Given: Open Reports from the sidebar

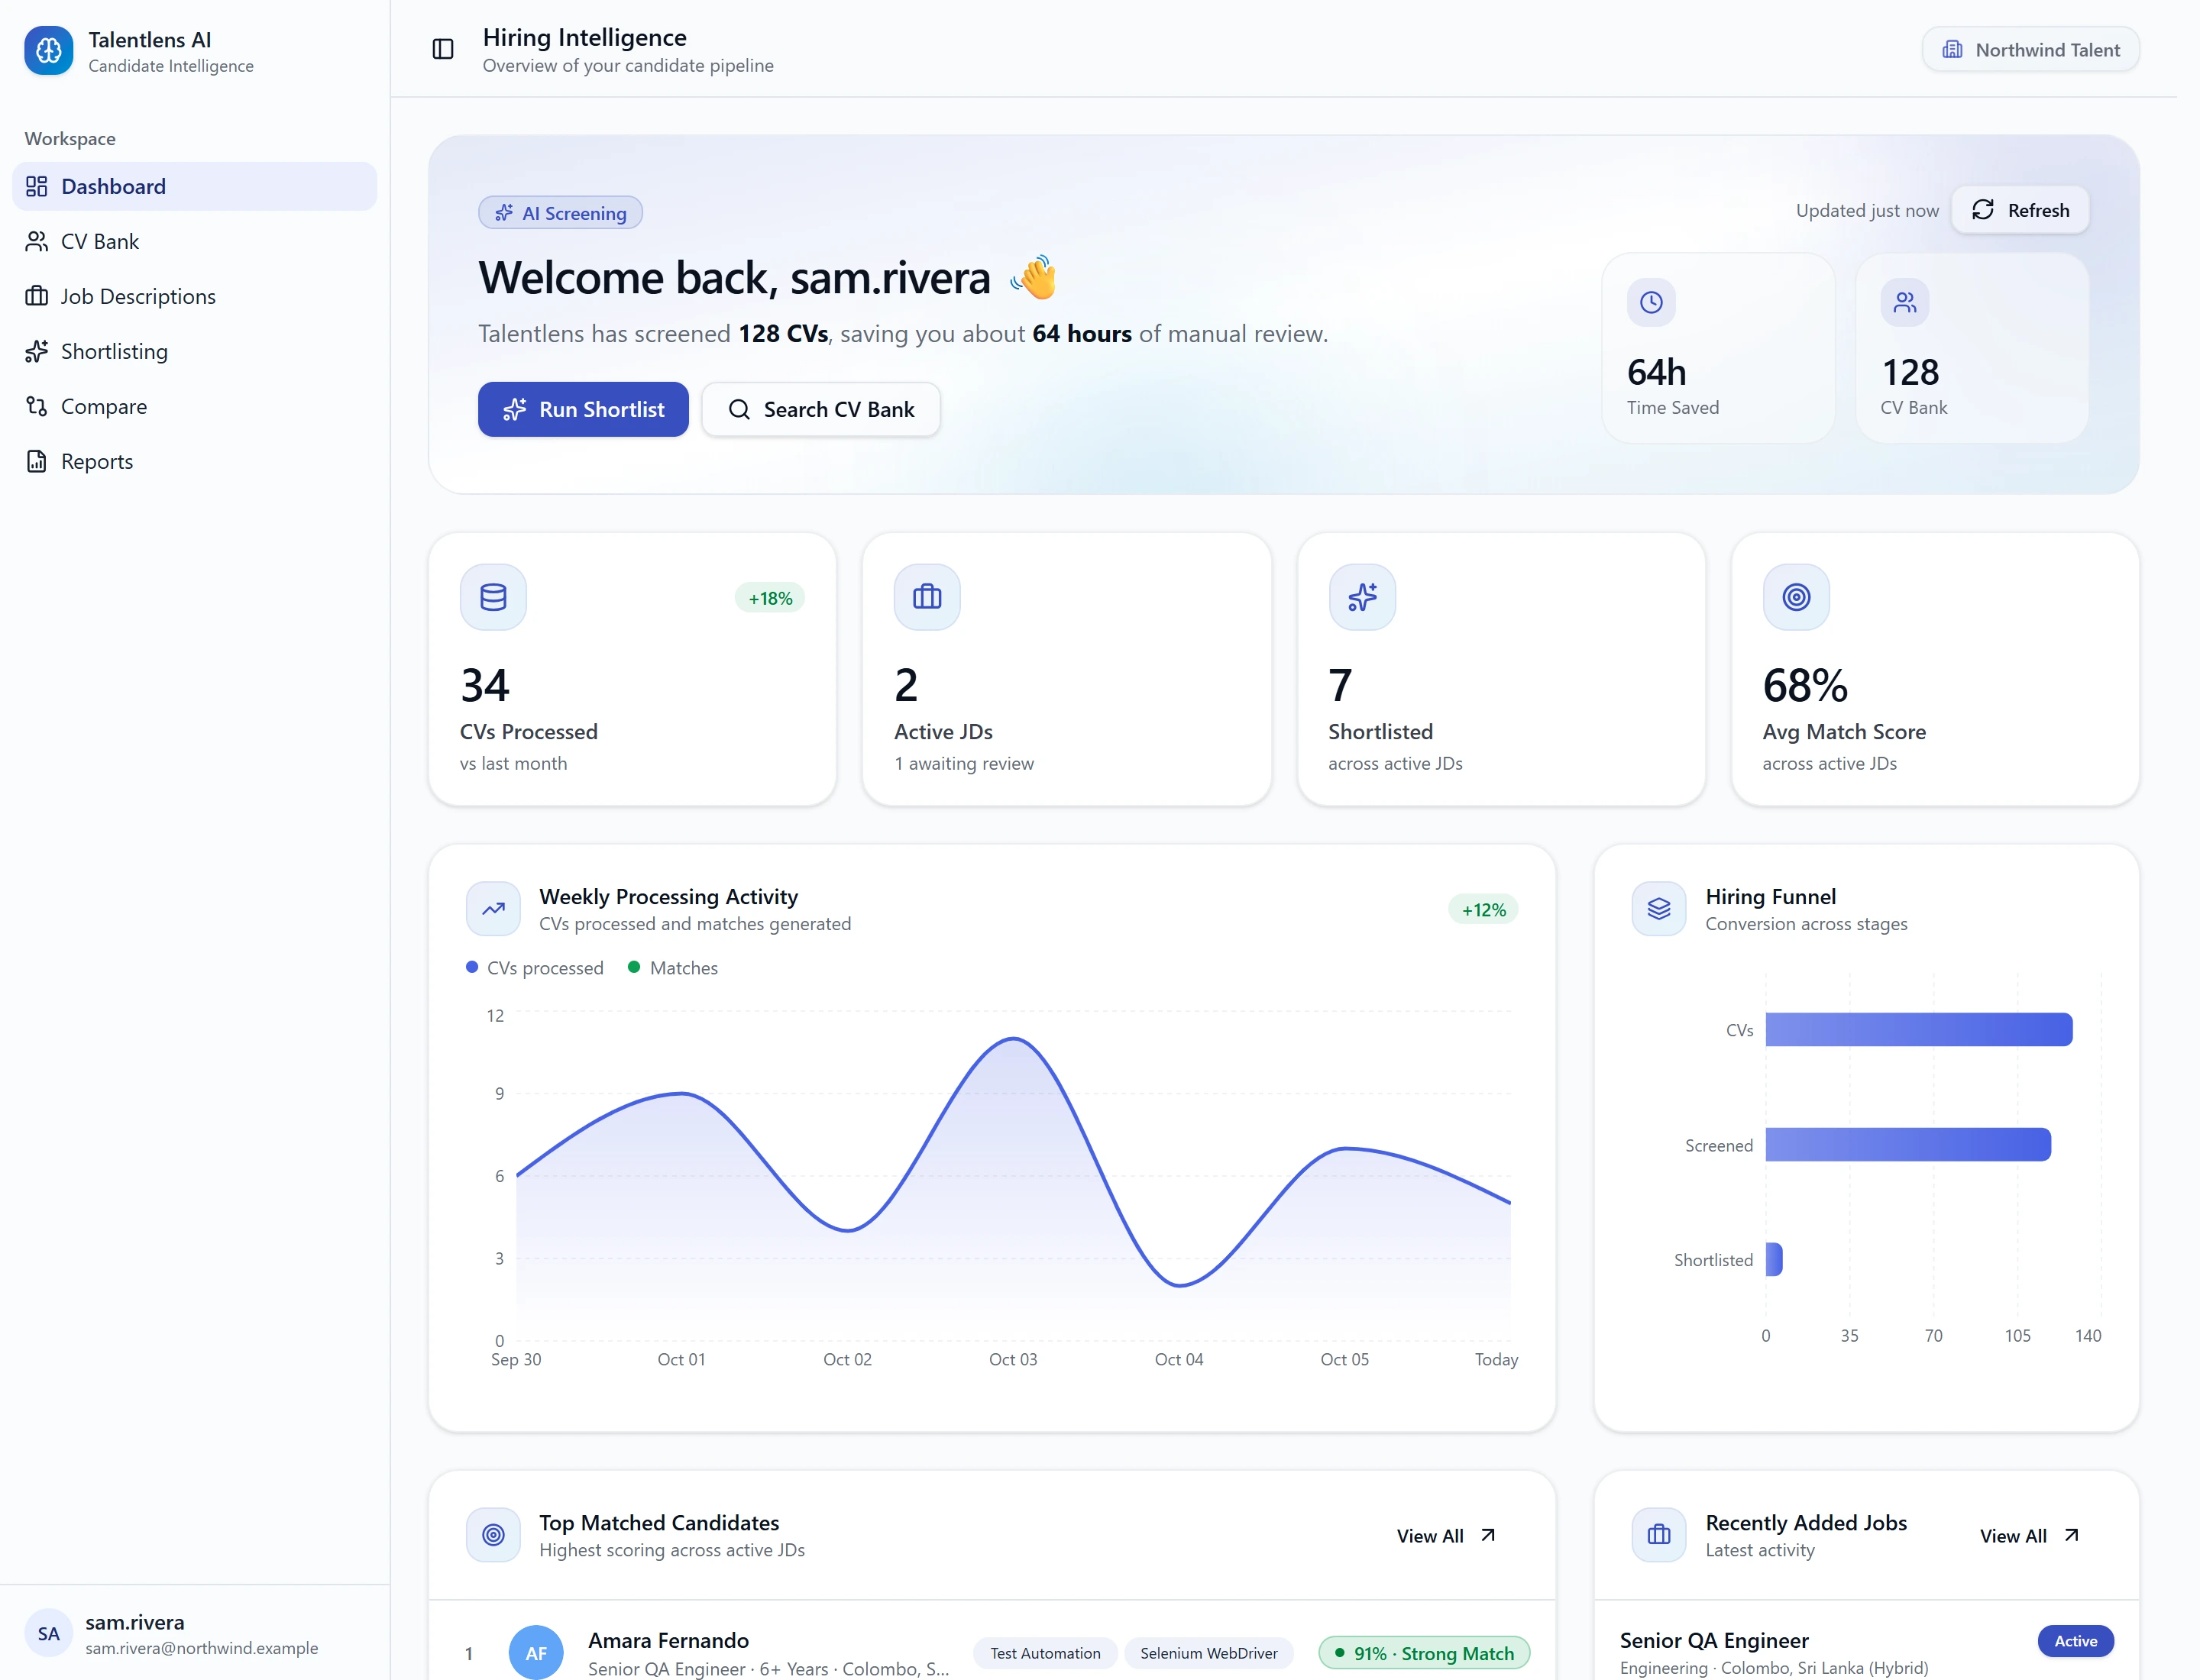Looking at the screenshot, I should [195, 461].
